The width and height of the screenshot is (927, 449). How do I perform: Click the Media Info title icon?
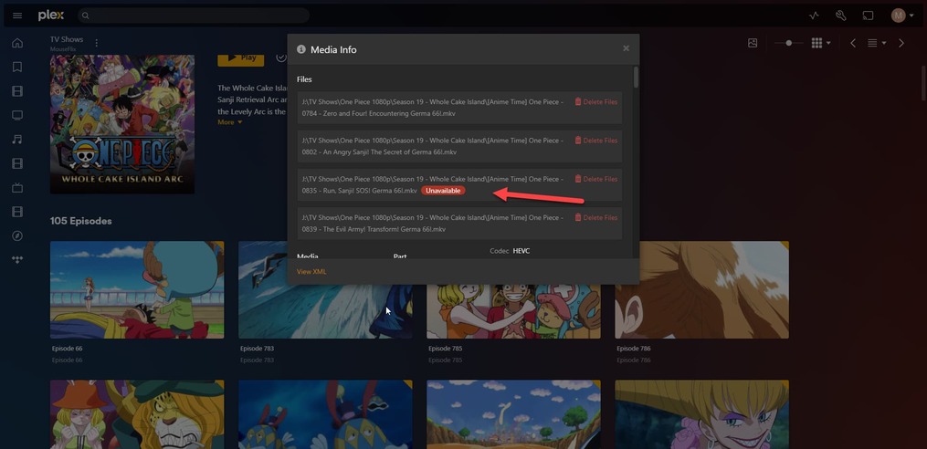pos(300,49)
